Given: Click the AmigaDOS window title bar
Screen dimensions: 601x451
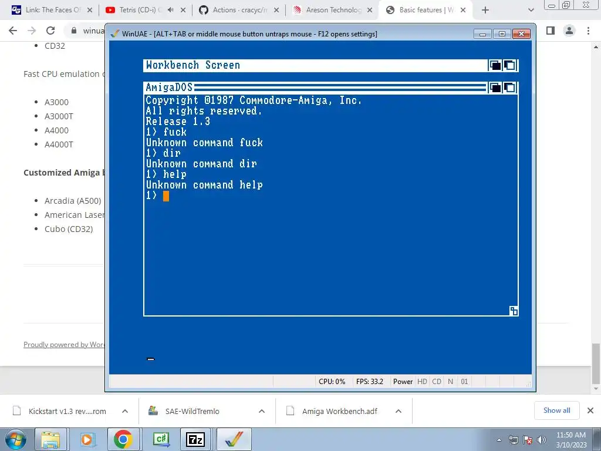Looking at the screenshot, I should click(315, 87).
